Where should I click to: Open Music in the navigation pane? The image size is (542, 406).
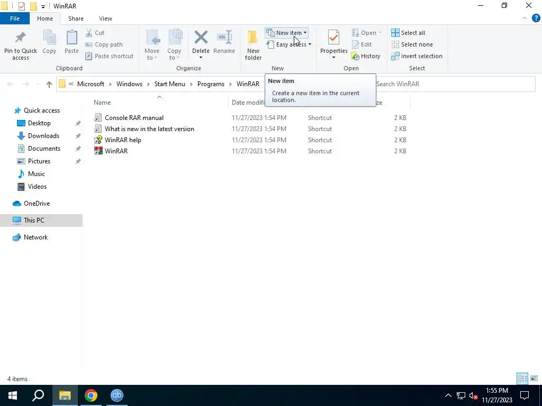(x=37, y=174)
